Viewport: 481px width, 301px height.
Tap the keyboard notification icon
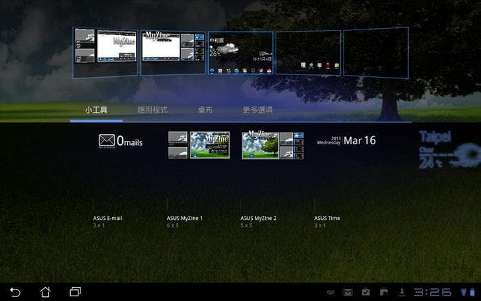click(x=330, y=293)
